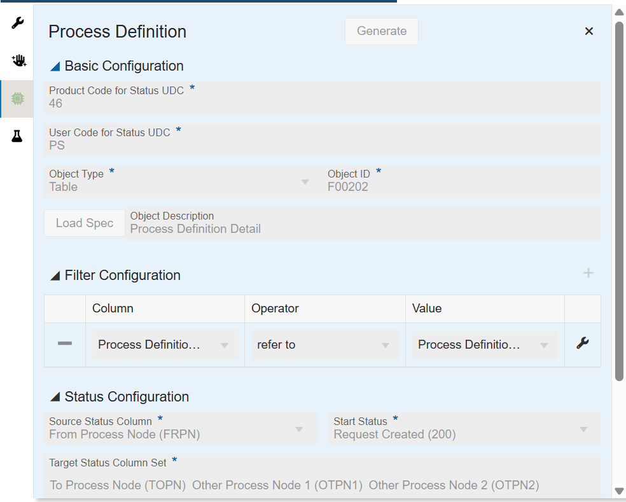Collapse the Filter Configuration section
626x502 pixels.
57,274
